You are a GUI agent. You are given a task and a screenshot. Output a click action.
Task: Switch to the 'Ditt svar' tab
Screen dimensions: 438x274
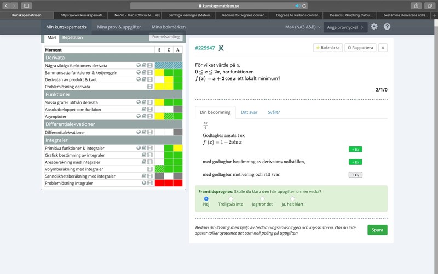250,112
